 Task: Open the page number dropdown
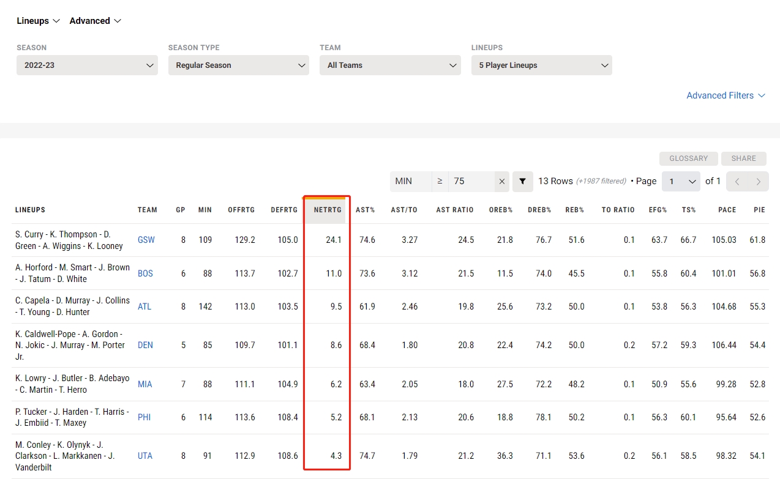coord(681,182)
